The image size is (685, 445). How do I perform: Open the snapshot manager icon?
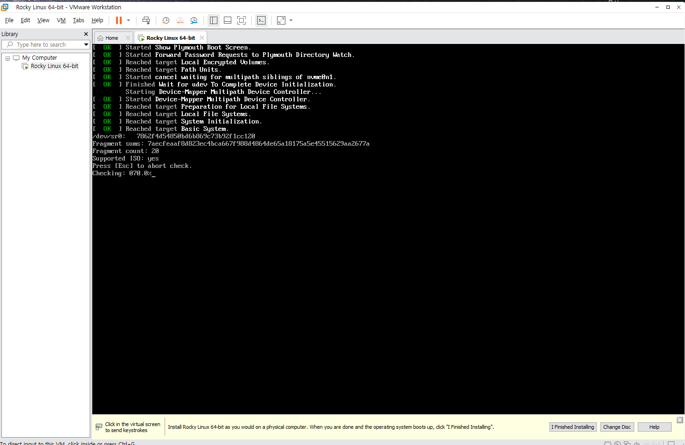pyautogui.click(x=194, y=20)
